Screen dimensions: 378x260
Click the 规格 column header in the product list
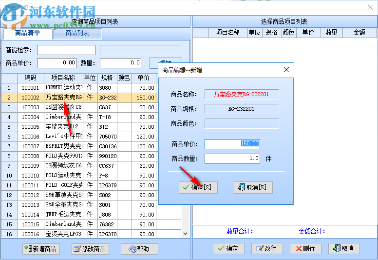107,78
